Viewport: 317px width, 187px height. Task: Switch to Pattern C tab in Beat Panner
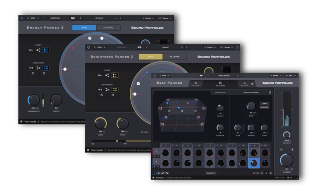(245, 84)
